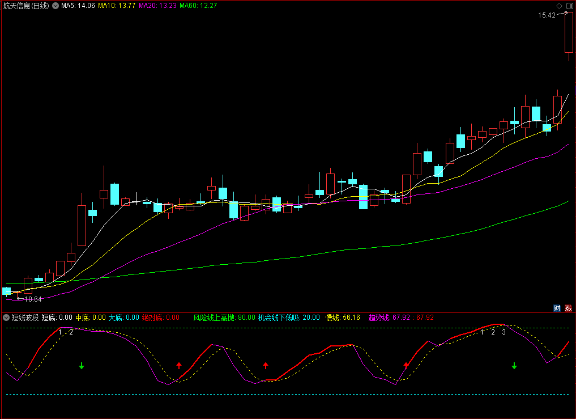Open the blue 财 financial info icon
The height and width of the screenshot is (419, 576).
(x=557, y=308)
